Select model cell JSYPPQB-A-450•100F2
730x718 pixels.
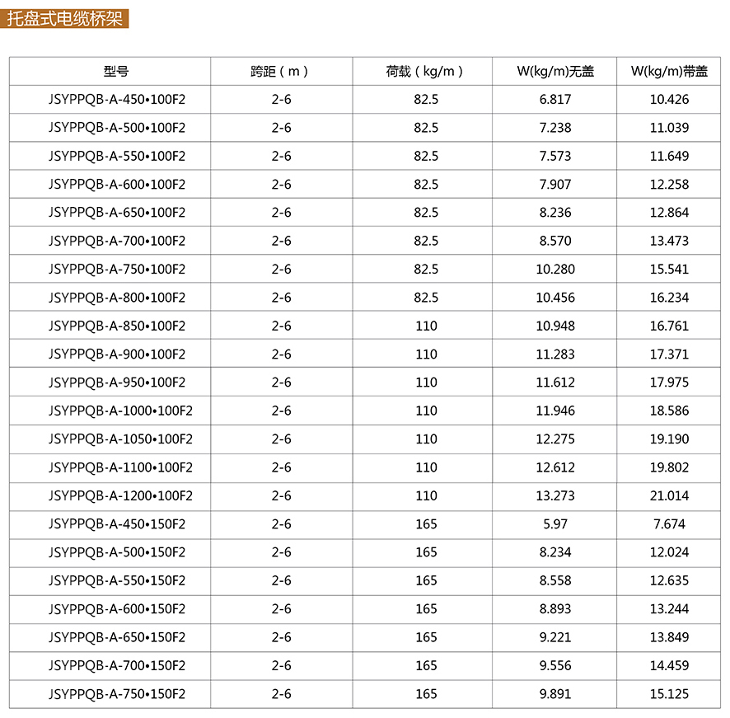pyautogui.click(x=116, y=100)
